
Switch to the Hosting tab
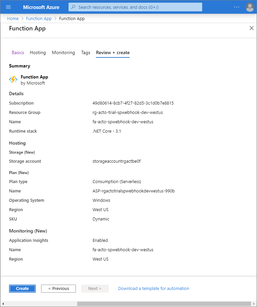coord(38,52)
